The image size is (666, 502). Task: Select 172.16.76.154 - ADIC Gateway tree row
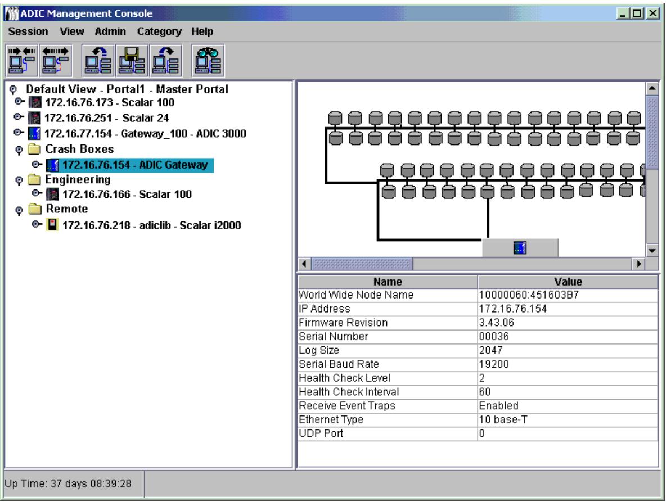tap(135, 165)
